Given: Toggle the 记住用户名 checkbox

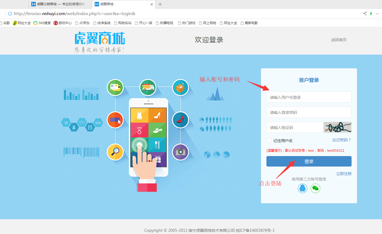Looking at the screenshot, I should [269, 140].
